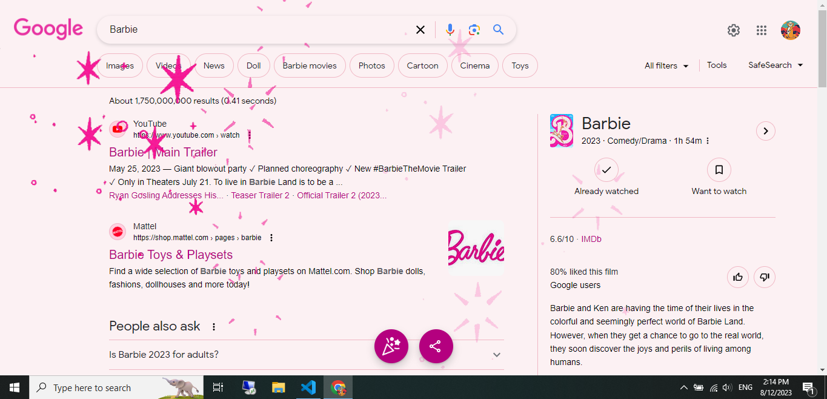Select the Videos filter chip
Viewport: 827px width, 399px height.
[168, 65]
